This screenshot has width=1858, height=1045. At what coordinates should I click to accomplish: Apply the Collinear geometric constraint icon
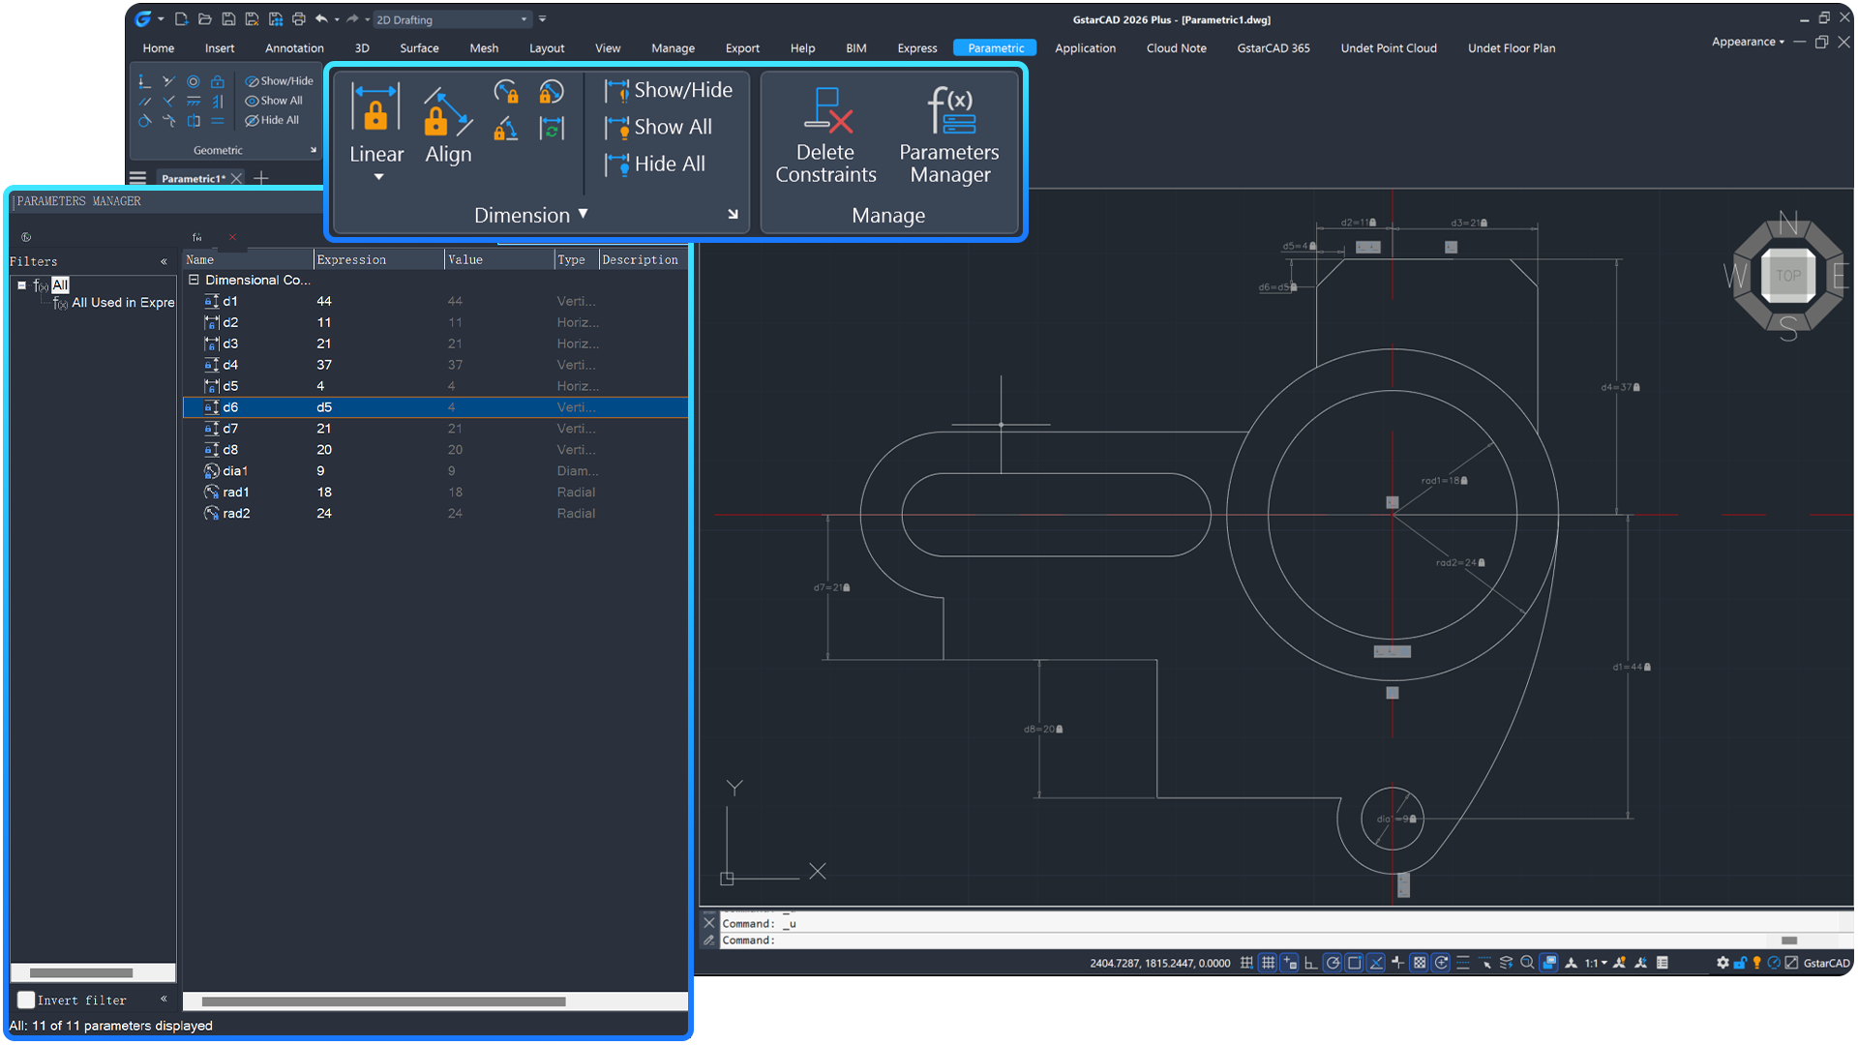pyautogui.click(x=168, y=81)
